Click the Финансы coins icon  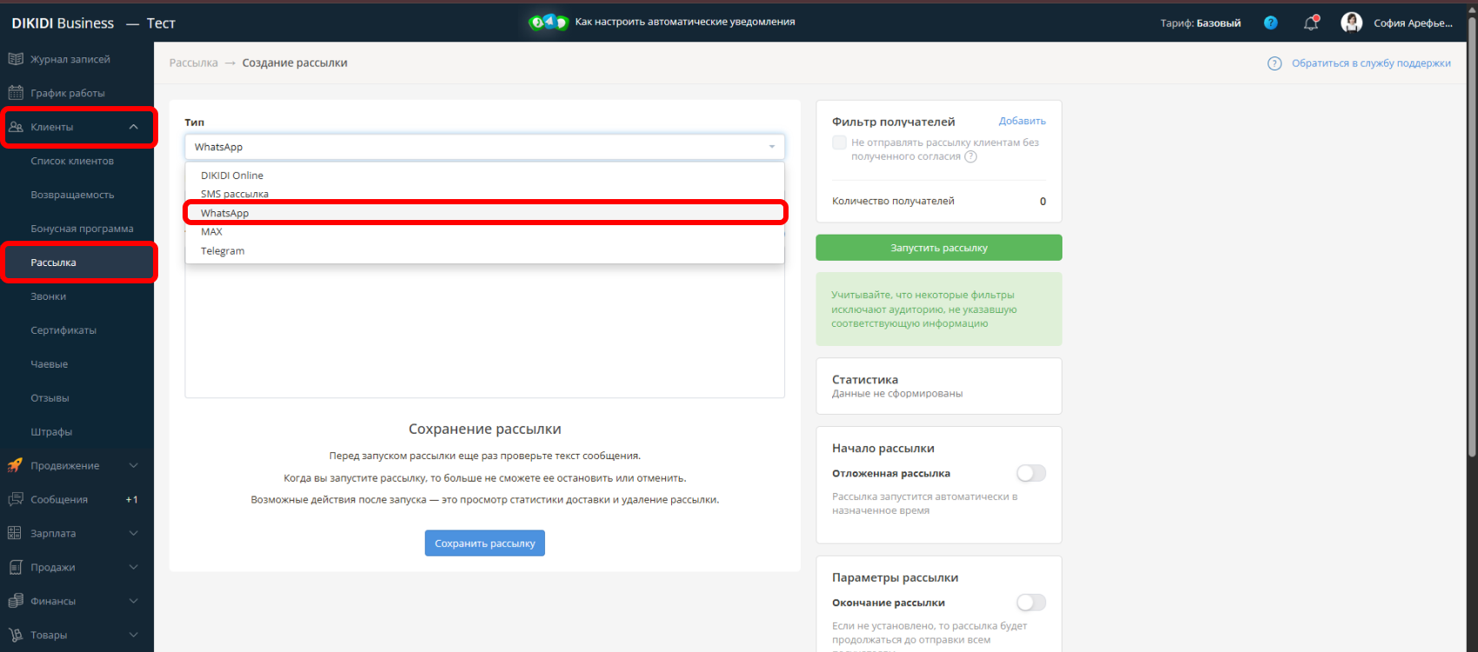tap(16, 602)
